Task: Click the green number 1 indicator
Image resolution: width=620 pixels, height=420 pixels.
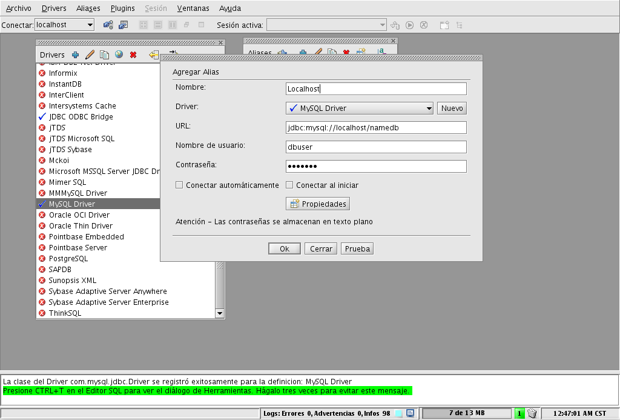Action: coord(519,413)
